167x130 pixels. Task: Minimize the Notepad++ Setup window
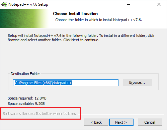(129, 4)
